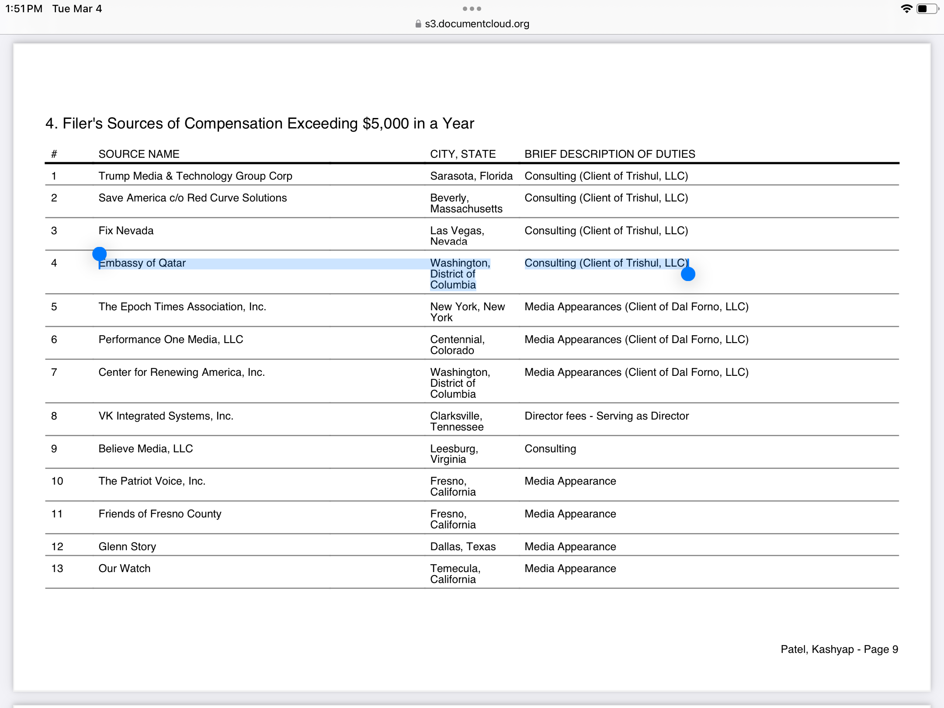Click the section heading about Filer's Sources
The height and width of the screenshot is (708, 944).
click(x=260, y=124)
